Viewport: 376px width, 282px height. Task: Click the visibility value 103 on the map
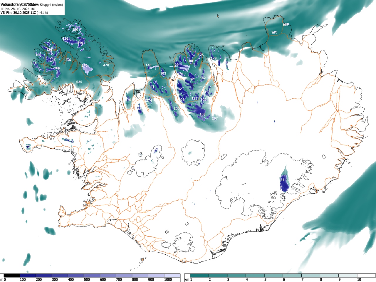click(x=163, y=73)
